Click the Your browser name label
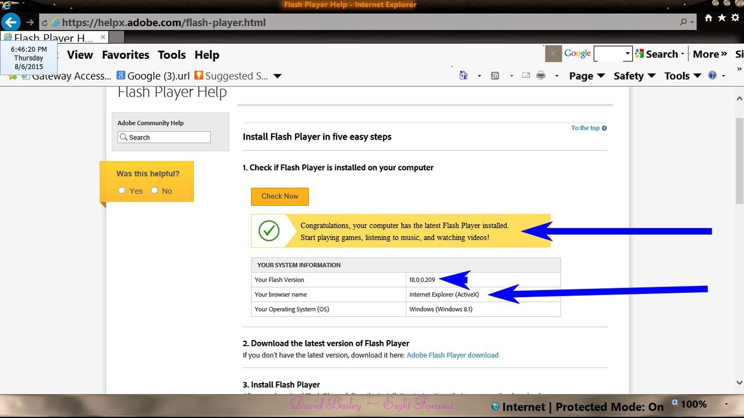This screenshot has width=744, height=418. point(281,295)
